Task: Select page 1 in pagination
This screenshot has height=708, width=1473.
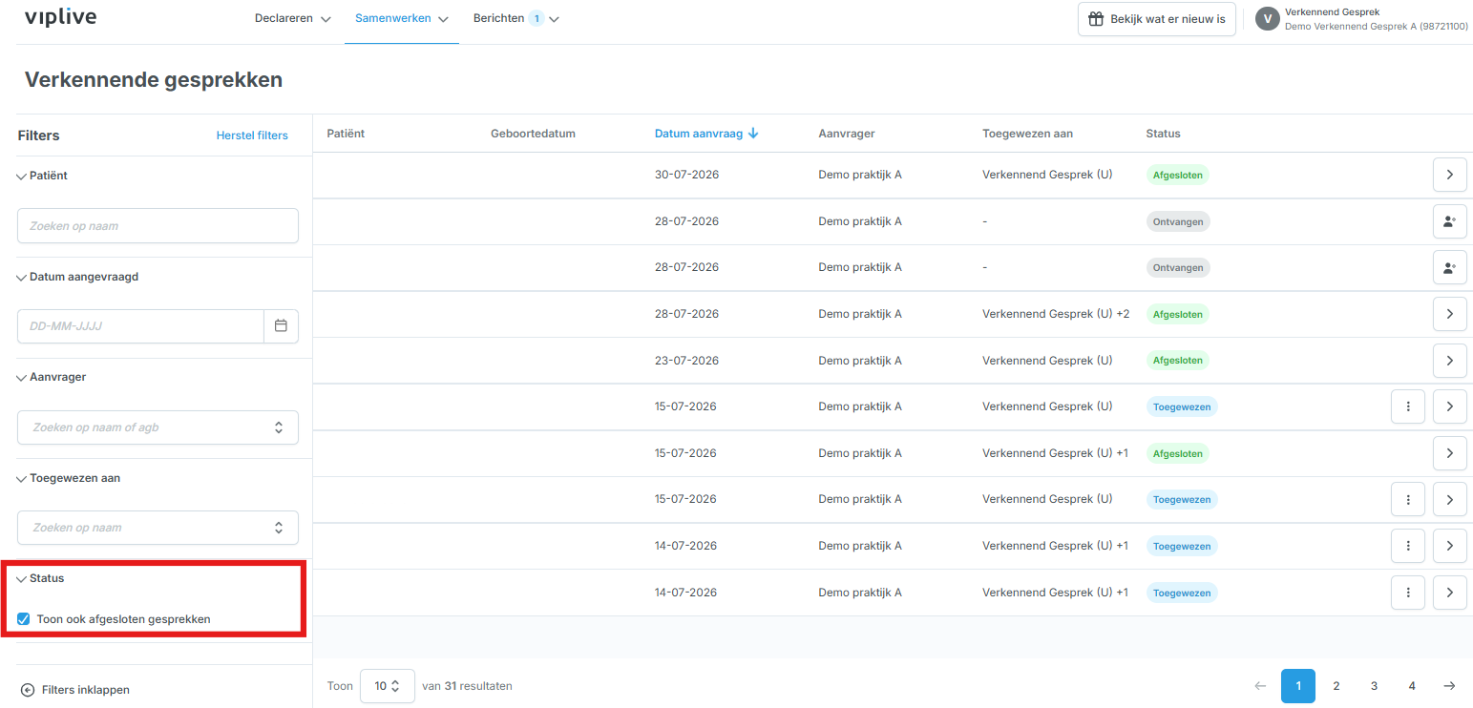Action: (1298, 686)
